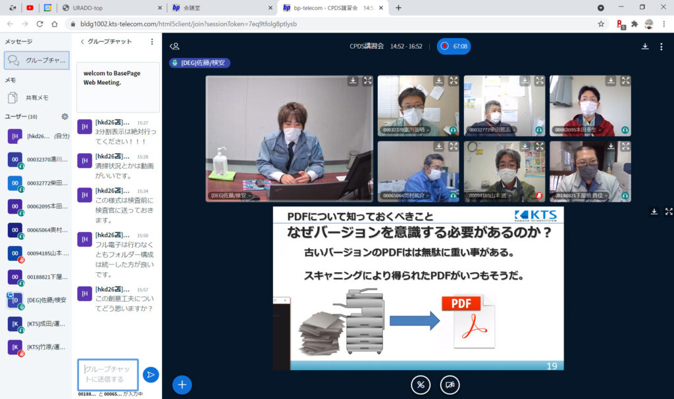Send the group chat message

pyautogui.click(x=151, y=375)
